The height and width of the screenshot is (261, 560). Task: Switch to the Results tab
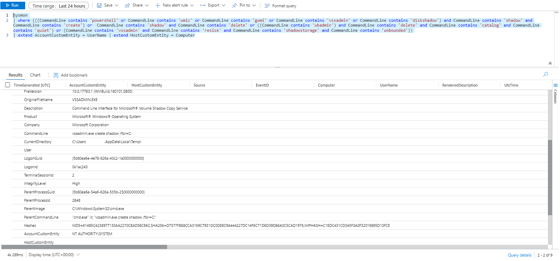click(16, 75)
